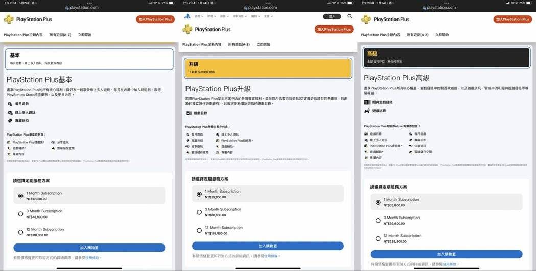Click 加入購物籃 below the NT$118,800.00 option
Image resolution: width=536 pixels, height=271 pixels.
pyautogui.click(x=89, y=248)
